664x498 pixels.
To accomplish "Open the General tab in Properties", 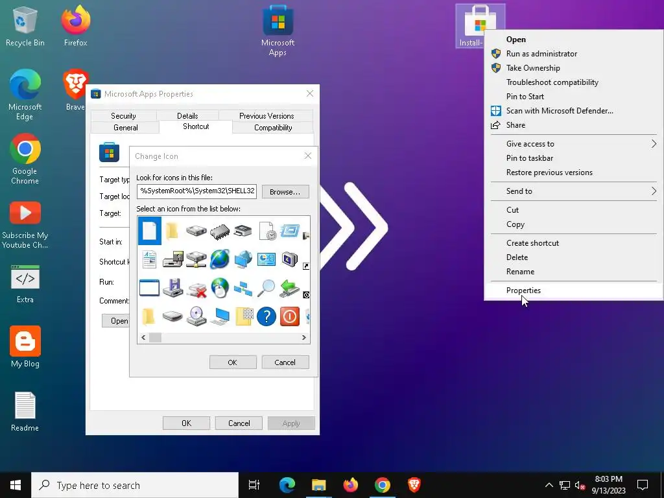I will (125, 128).
